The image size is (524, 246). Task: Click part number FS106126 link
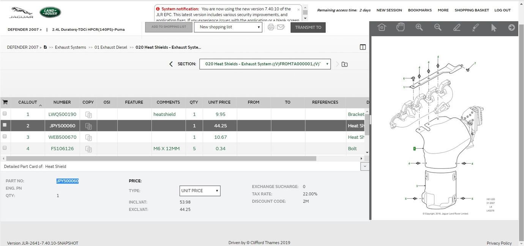(62, 149)
